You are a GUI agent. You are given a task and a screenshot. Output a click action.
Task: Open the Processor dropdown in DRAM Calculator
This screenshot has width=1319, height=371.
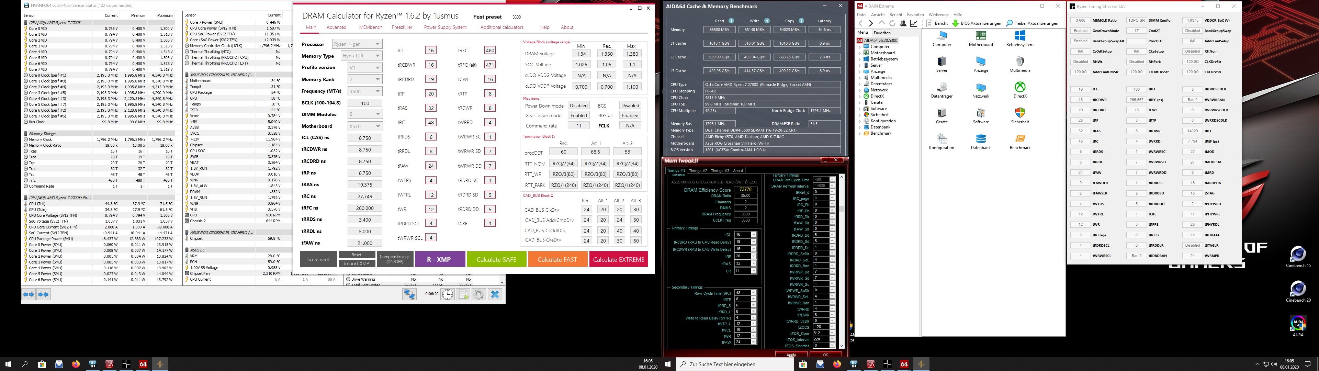pyautogui.click(x=357, y=44)
